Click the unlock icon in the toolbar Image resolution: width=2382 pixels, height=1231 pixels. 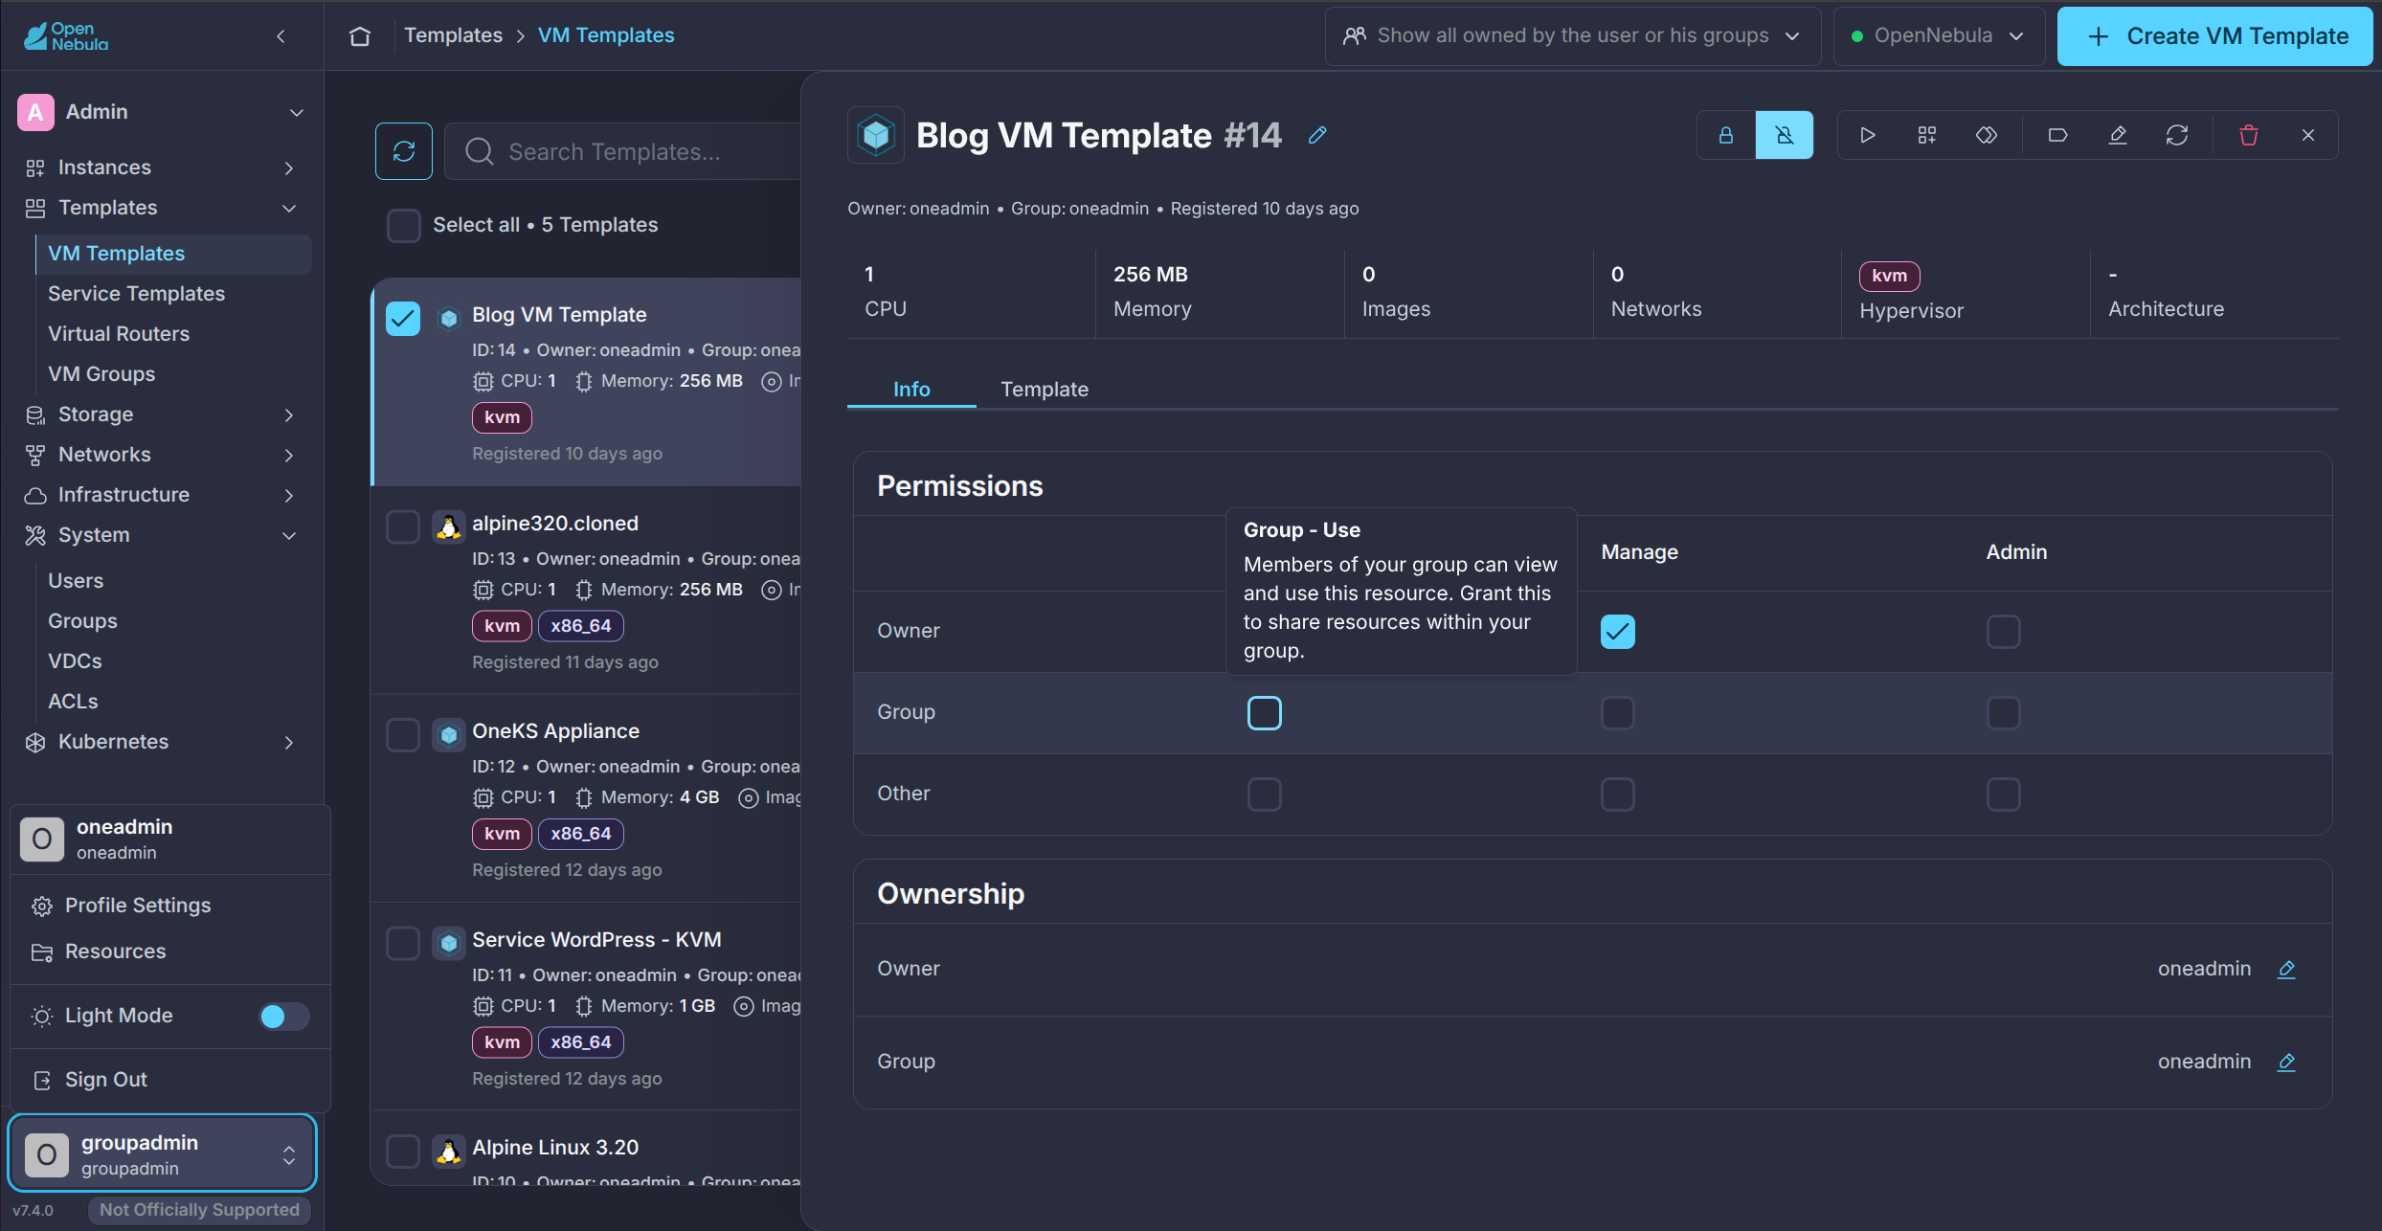click(x=1785, y=135)
